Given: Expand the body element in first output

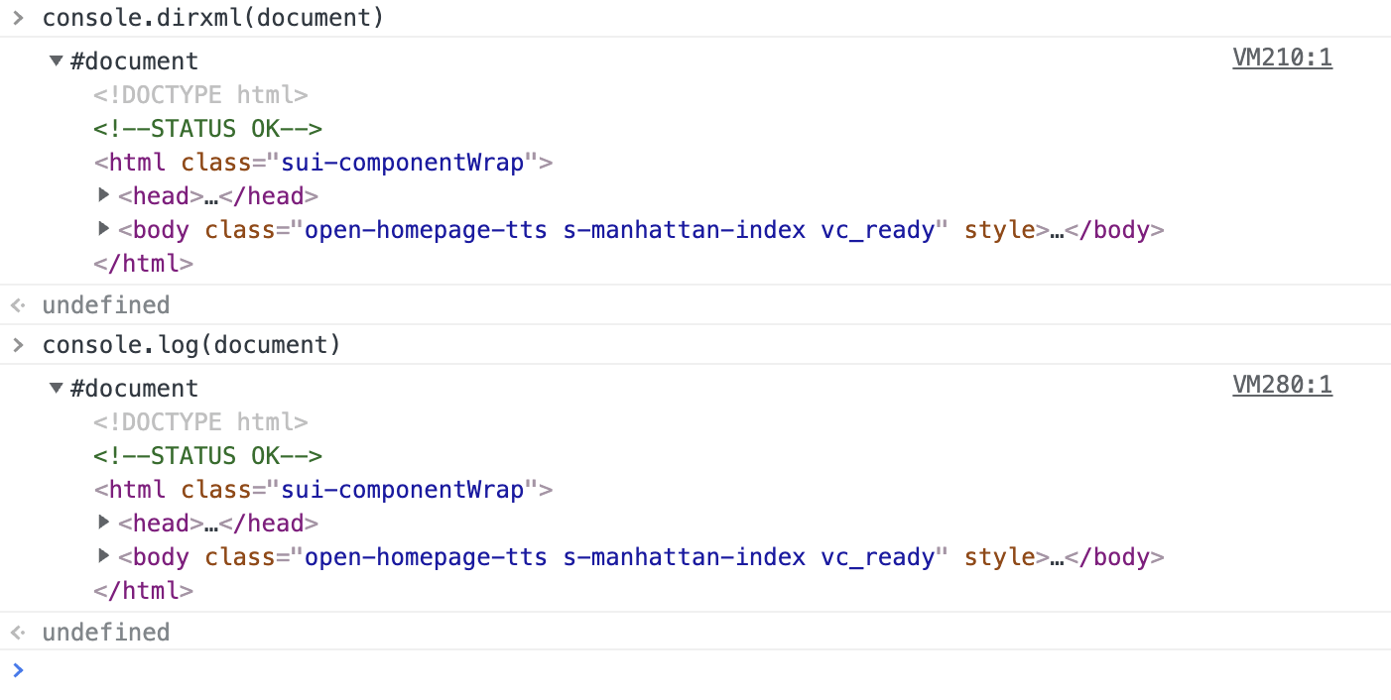Looking at the screenshot, I should pyautogui.click(x=104, y=229).
